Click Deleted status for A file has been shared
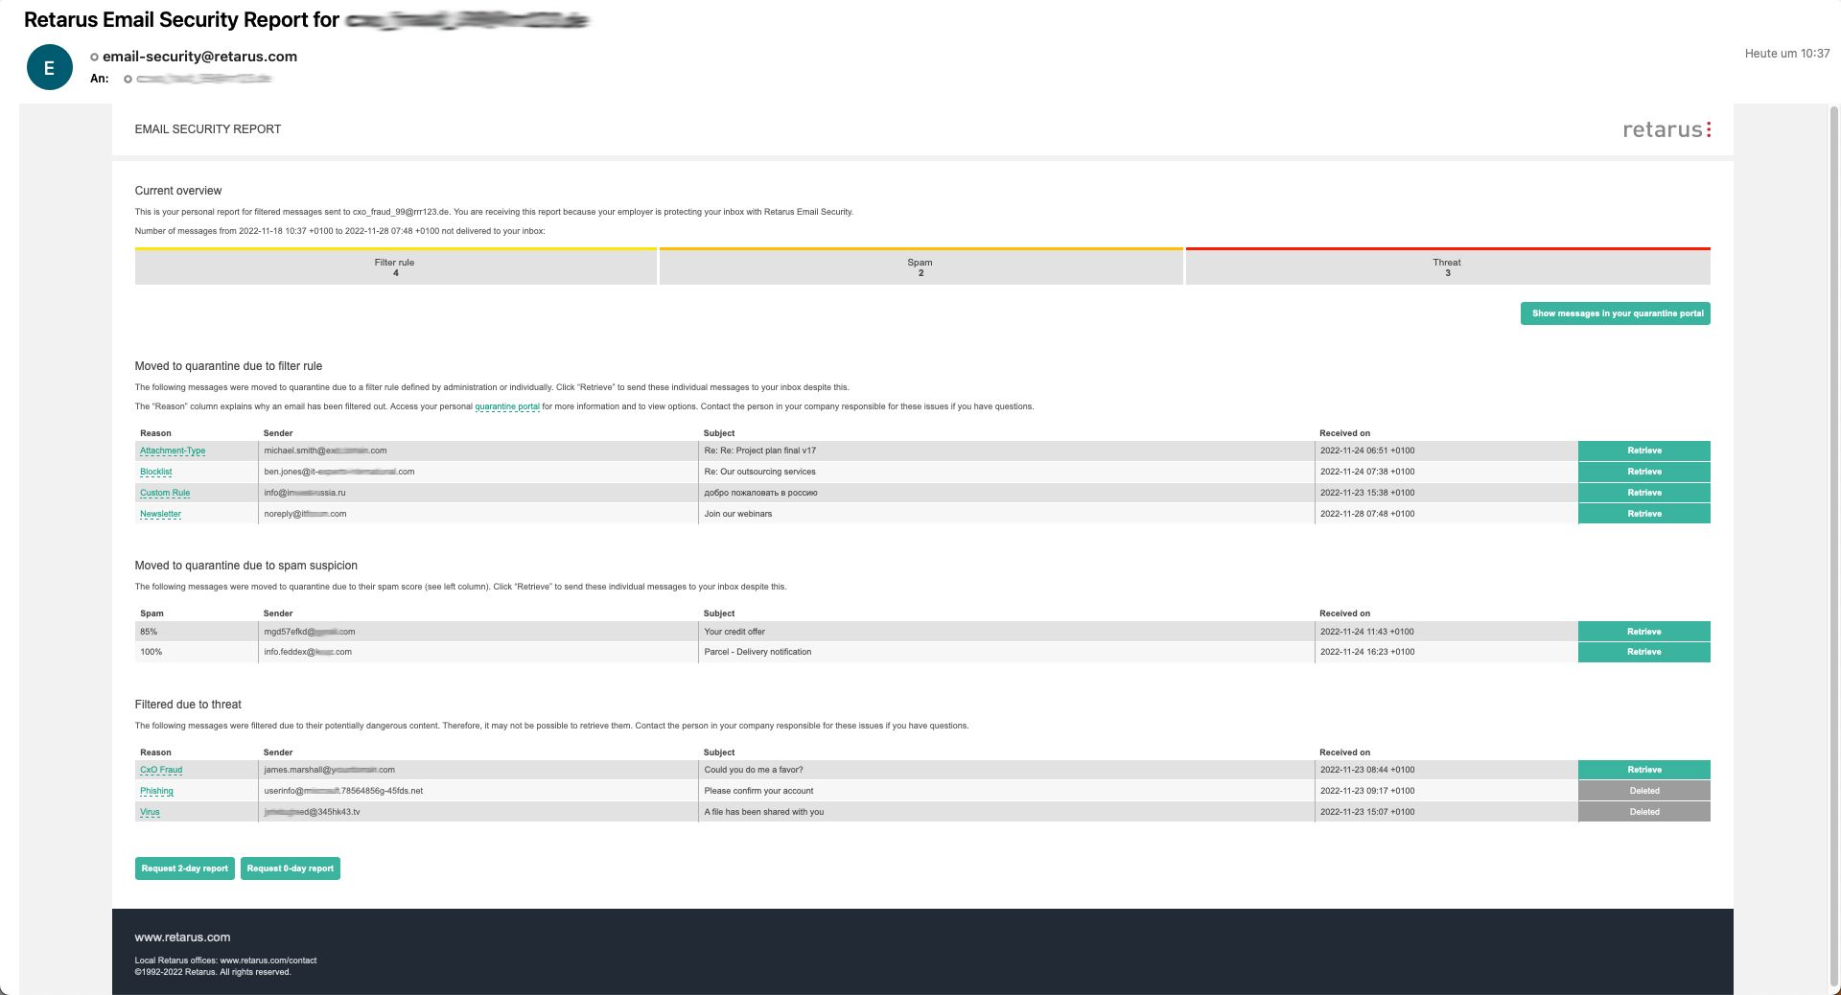The height and width of the screenshot is (995, 1841). pos(1643,812)
